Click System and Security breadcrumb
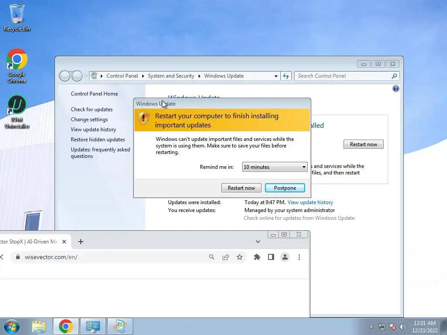The image size is (447, 335). 171,76
